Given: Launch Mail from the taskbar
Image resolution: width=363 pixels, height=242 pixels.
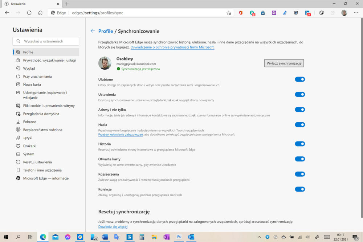Looking at the screenshot, I should click(55, 237).
